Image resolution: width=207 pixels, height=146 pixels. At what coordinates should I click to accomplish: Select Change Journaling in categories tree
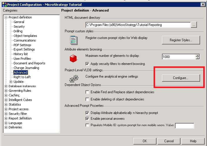point(26,68)
